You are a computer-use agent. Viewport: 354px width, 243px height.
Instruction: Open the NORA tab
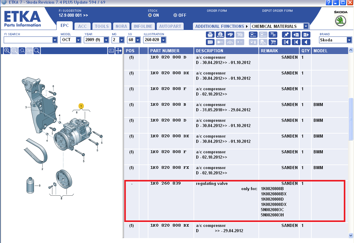[121, 26]
